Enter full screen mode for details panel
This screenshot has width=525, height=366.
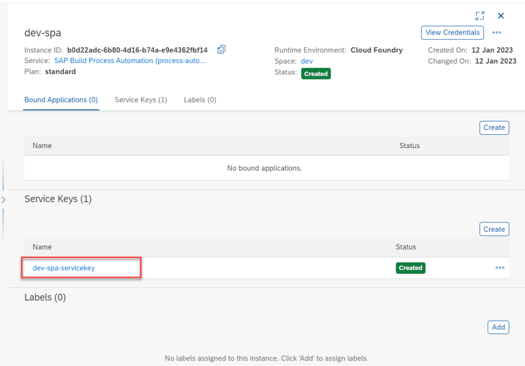[x=480, y=16]
